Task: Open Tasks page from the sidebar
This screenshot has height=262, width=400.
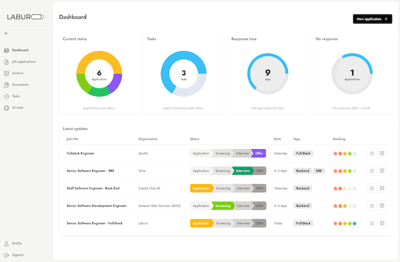Action: pos(16,96)
